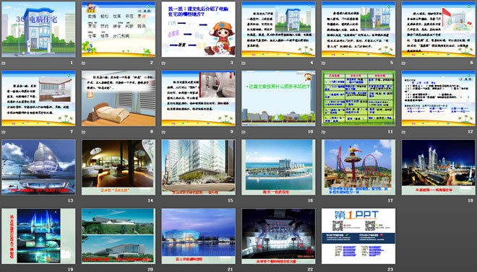Select slide 6 thumbnail with red flag room

click(439, 29)
